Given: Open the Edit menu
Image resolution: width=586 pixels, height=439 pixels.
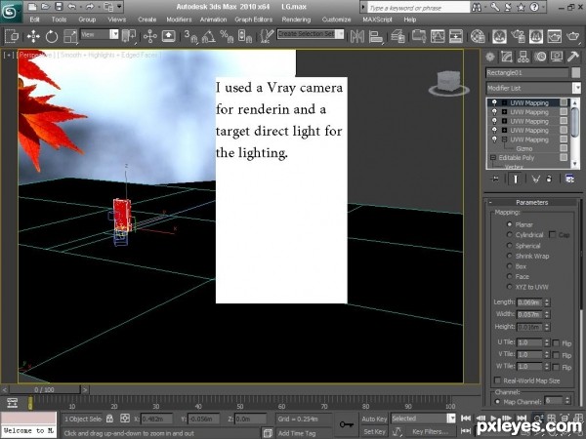Looking at the screenshot, I should (34, 20).
